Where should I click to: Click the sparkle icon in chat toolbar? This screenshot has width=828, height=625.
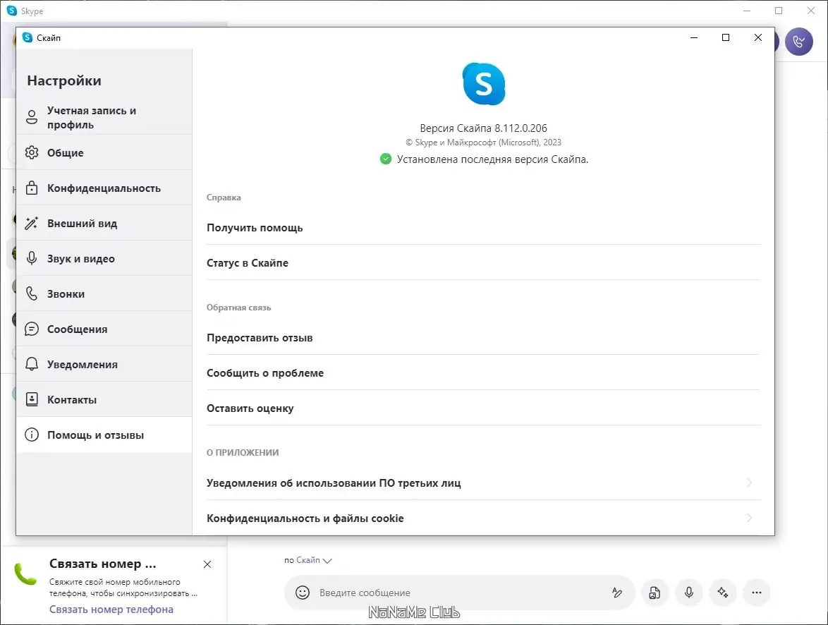coord(723,593)
